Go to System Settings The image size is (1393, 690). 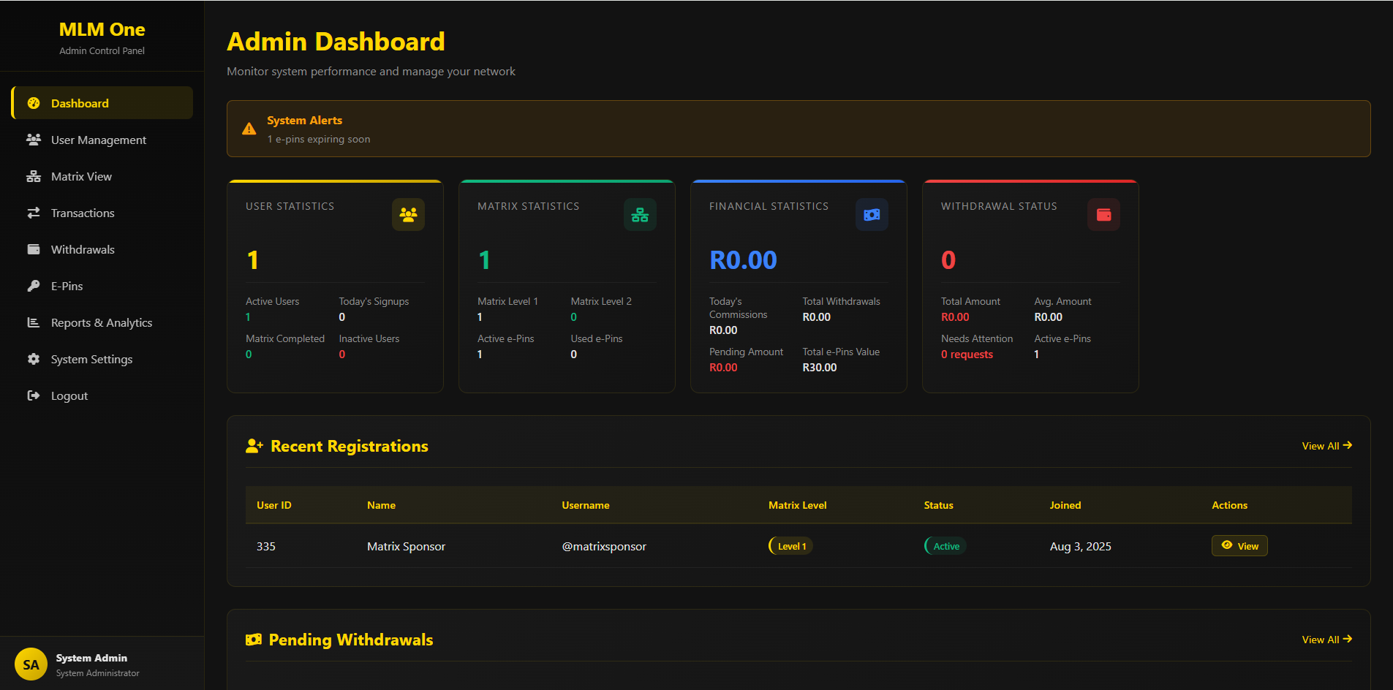102,359
